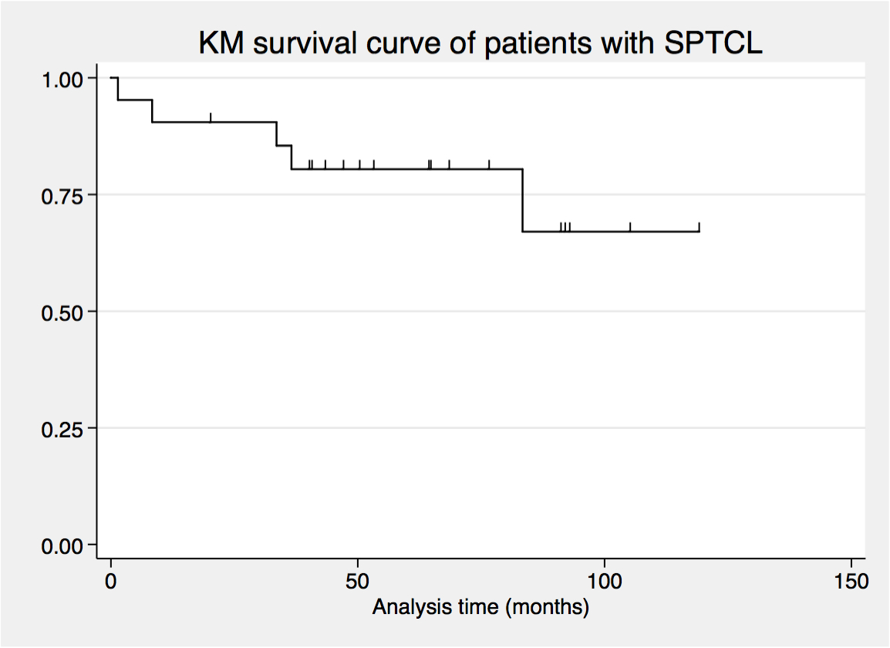The width and height of the screenshot is (890, 648).
Task: Click the censor mark near 105 months
Action: pyautogui.click(x=630, y=227)
